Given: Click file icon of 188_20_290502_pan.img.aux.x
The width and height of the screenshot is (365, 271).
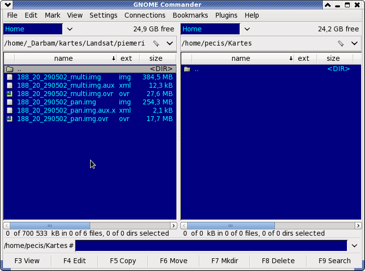Looking at the screenshot, I should [x=9, y=111].
